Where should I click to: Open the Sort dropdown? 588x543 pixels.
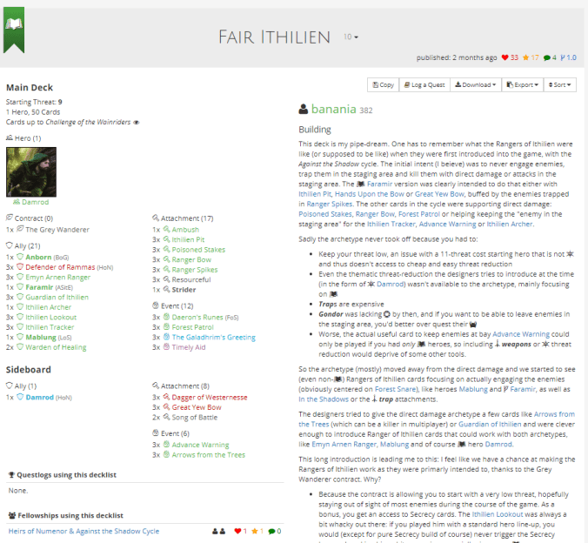coord(559,84)
